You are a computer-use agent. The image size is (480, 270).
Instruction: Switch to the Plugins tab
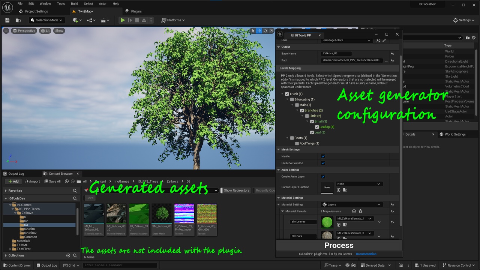tap(136, 11)
